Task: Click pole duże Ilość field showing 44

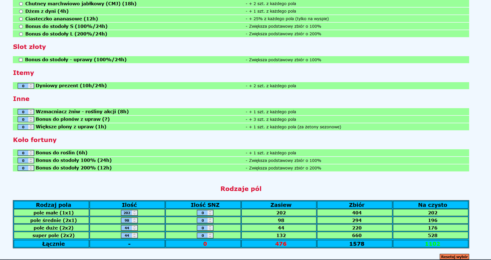Action: 129,228
